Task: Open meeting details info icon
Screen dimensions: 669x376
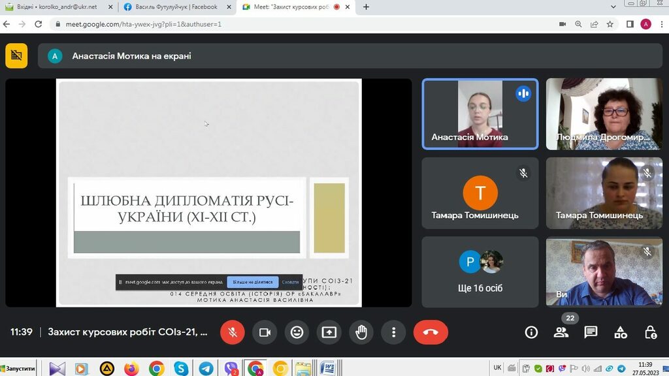Action: click(531, 332)
